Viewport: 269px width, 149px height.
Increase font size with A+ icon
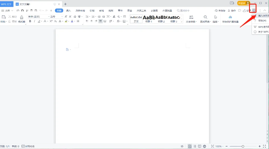[x=66, y=16]
